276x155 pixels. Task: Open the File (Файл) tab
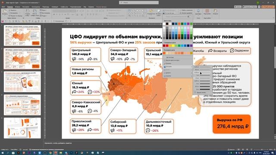coord(3,7)
